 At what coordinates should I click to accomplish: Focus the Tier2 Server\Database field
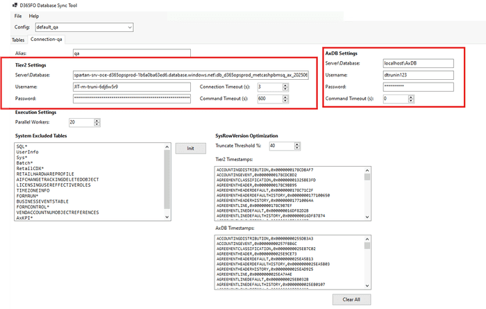(x=191, y=75)
